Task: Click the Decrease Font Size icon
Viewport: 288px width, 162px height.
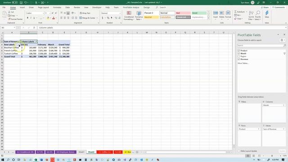Action: click(56, 13)
